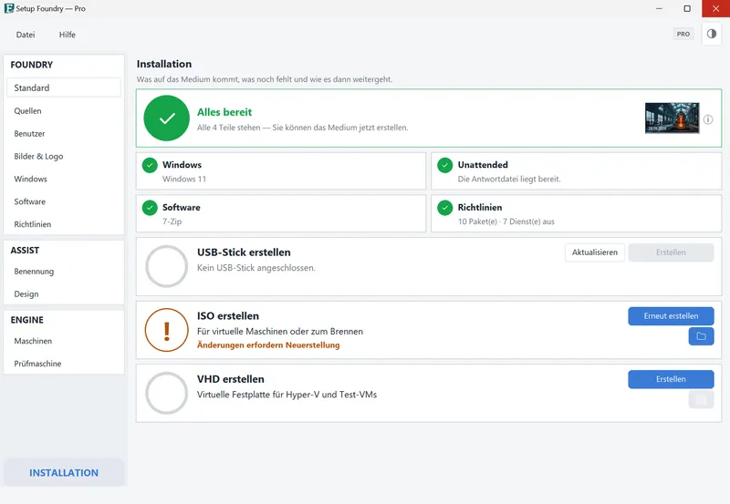Open Design under Assist
730x504 pixels.
(64, 293)
